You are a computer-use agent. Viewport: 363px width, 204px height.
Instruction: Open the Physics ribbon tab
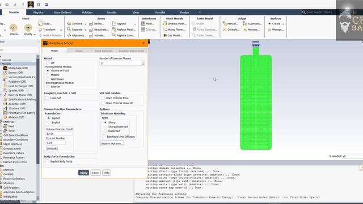click(39, 12)
